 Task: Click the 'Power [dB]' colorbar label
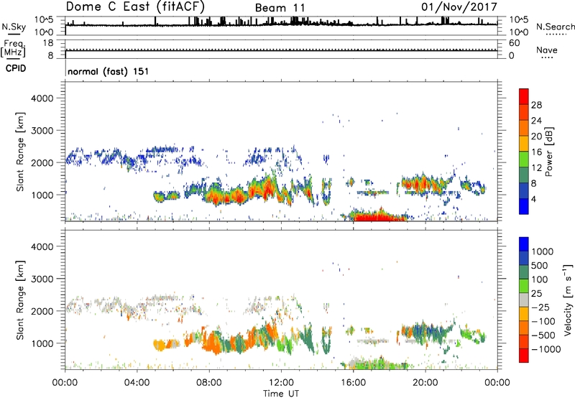point(548,152)
